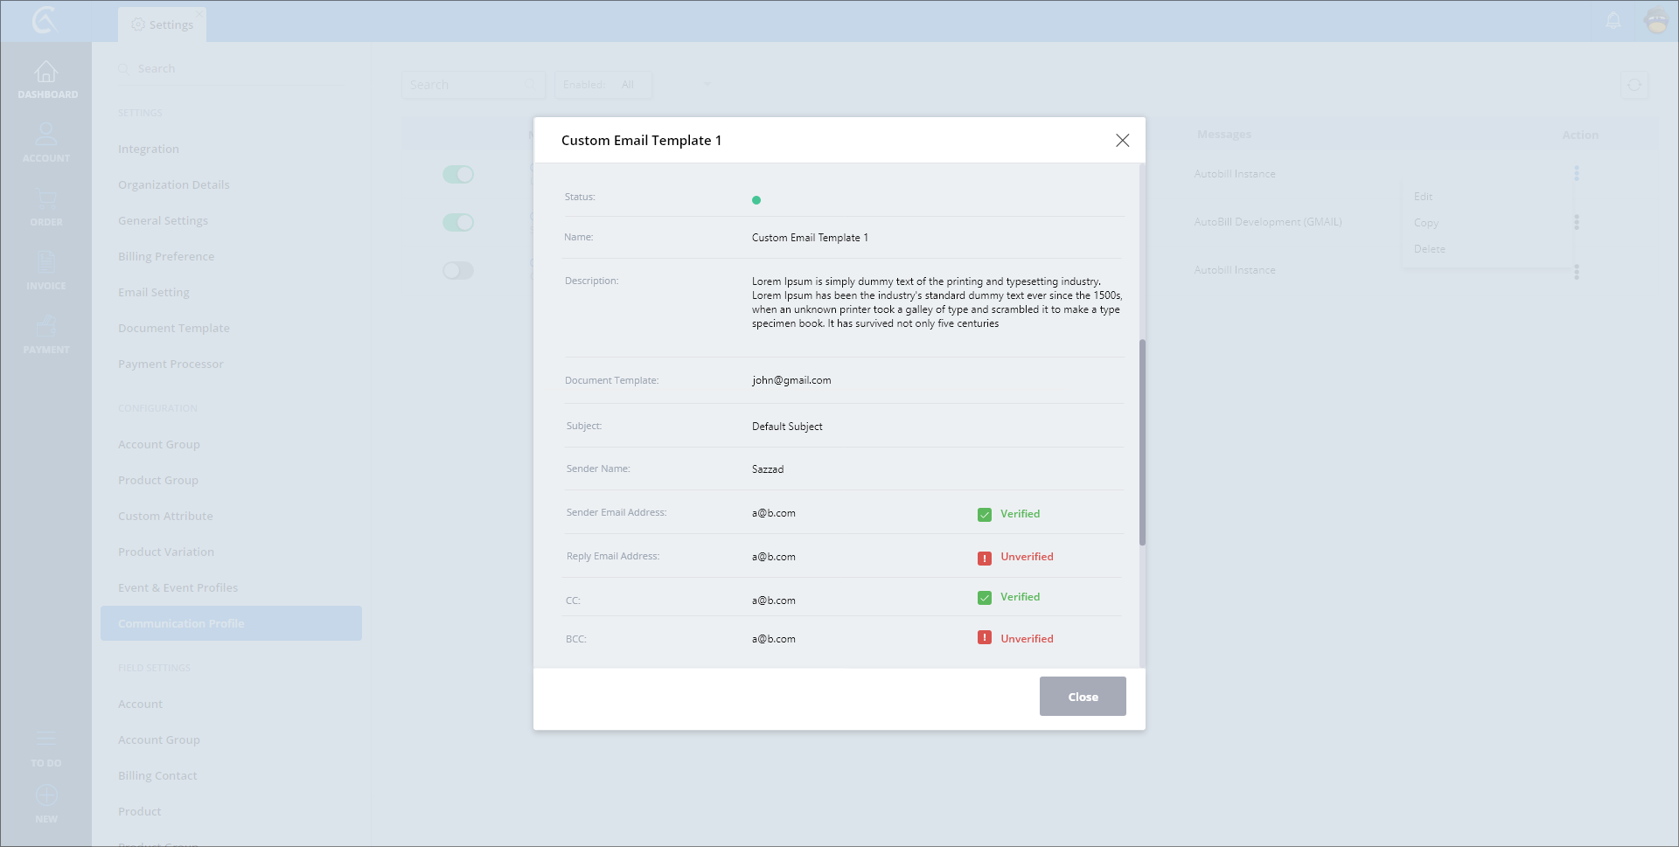Open the Invoice document icon
The image size is (1679, 847).
46,262
